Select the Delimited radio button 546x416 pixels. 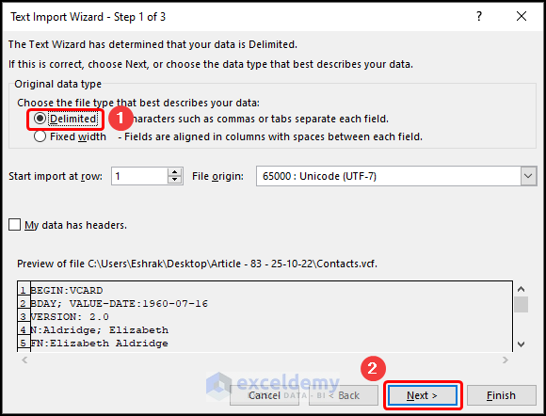point(40,119)
